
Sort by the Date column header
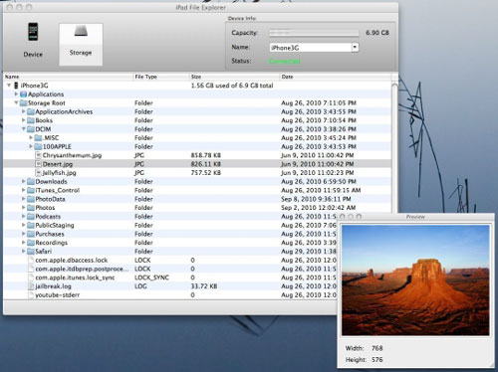pyautogui.click(x=336, y=77)
